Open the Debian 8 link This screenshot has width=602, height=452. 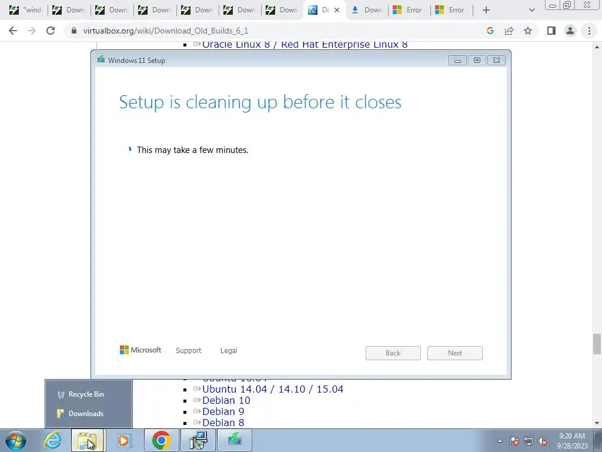pyautogui.click(x=223, y=423)
